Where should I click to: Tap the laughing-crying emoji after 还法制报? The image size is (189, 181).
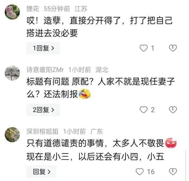tap(85, 94)
